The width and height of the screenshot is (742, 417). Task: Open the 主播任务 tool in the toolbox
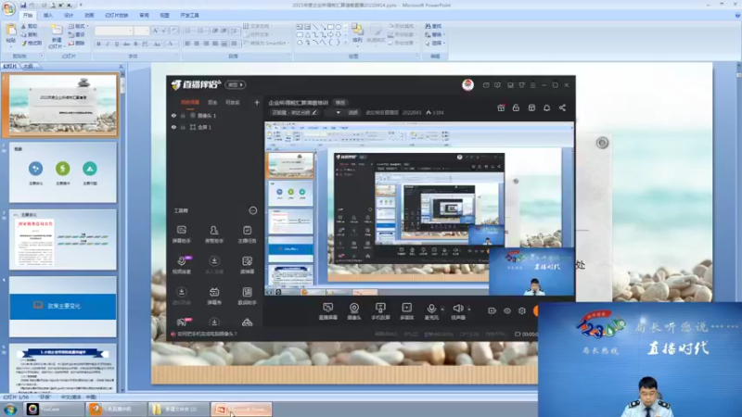tap(247, 234)
